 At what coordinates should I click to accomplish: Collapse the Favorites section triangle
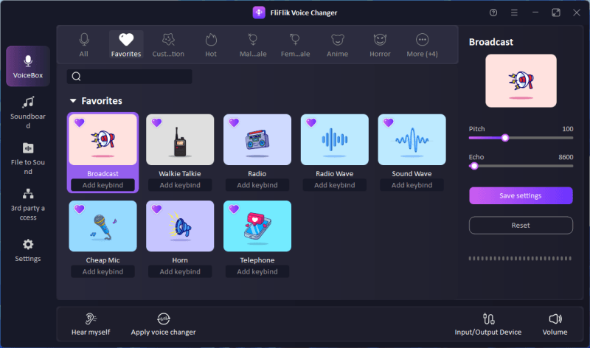[73, 101]
